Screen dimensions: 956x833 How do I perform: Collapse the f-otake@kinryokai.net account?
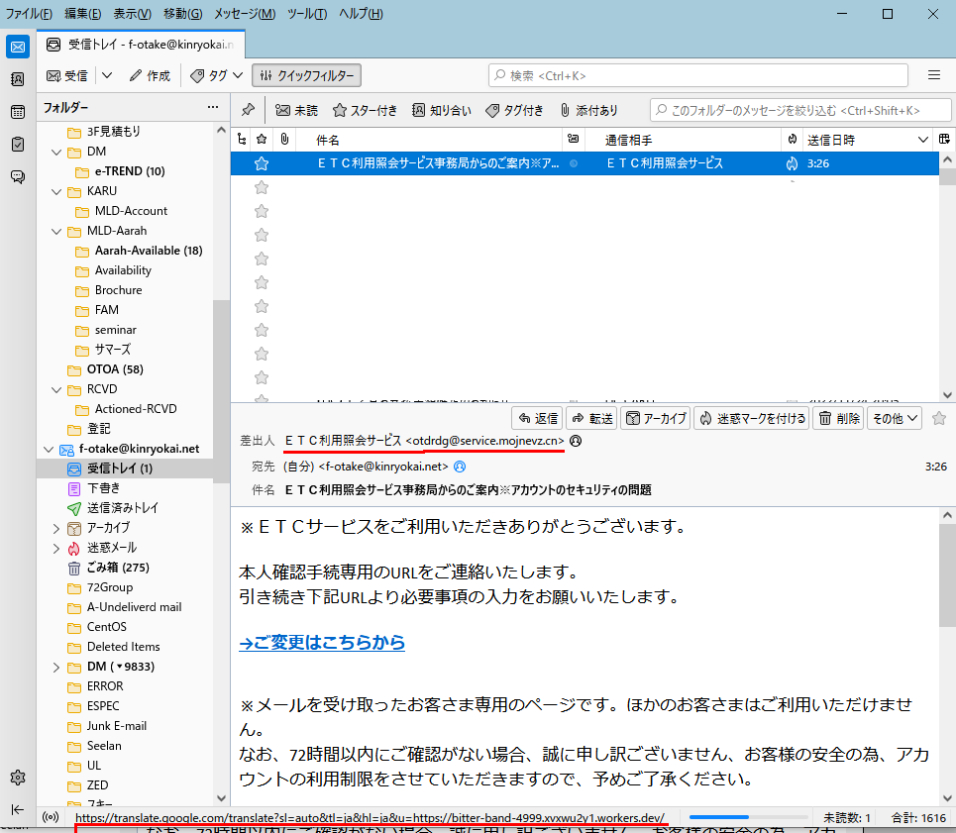tap(49, 449)
